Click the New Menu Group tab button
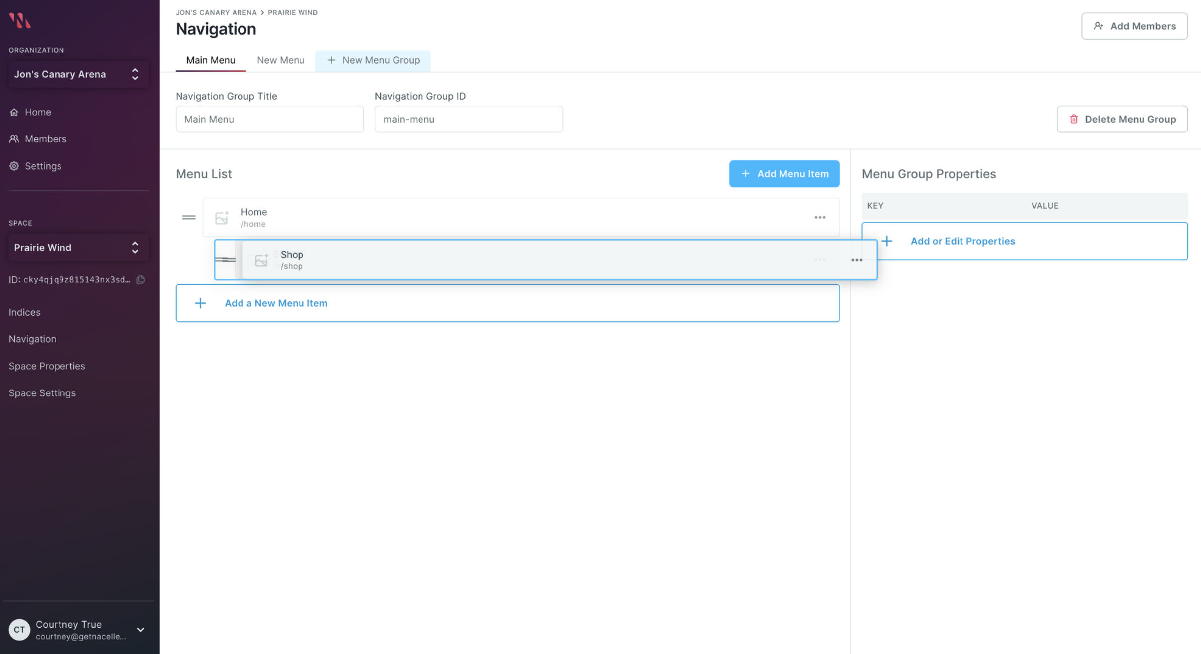 (x=373, y=60)
